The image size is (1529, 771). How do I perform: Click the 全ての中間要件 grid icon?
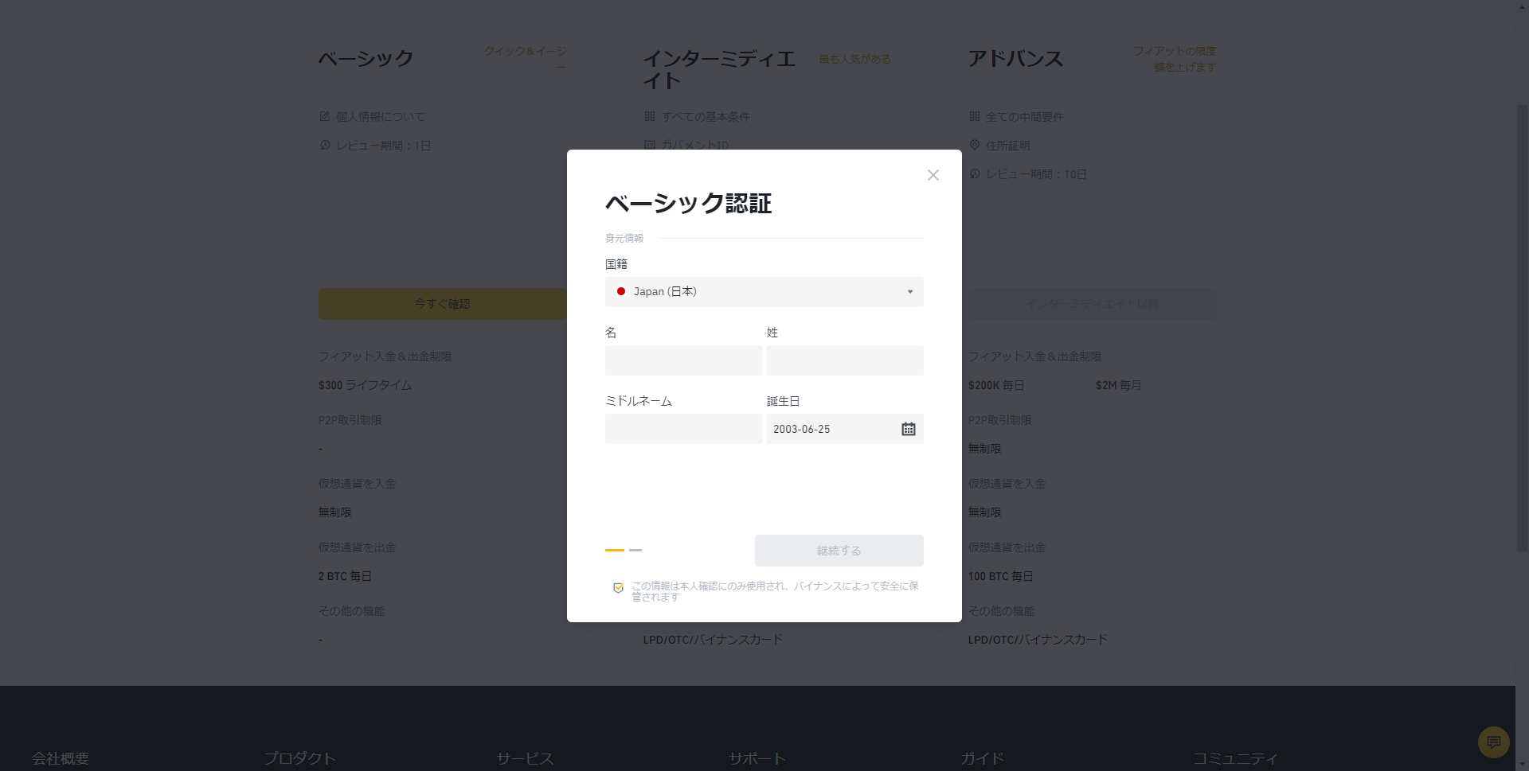(974, 117)
